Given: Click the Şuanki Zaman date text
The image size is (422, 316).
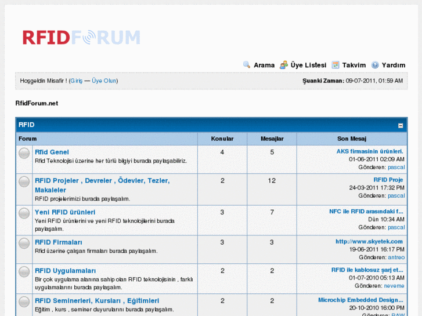Looking at the screenshot, I should [352, 81].
